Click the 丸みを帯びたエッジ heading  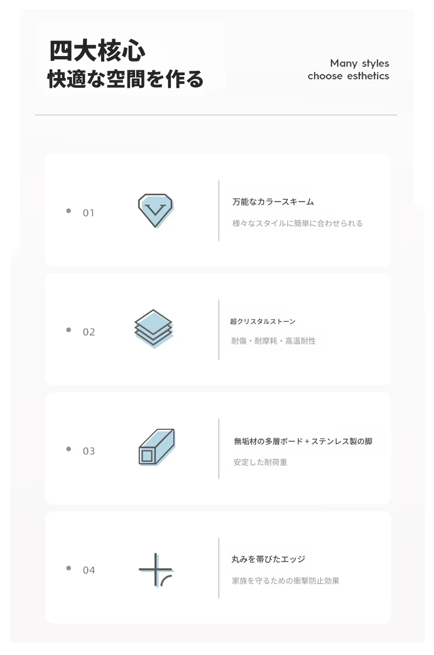point(268,559)
